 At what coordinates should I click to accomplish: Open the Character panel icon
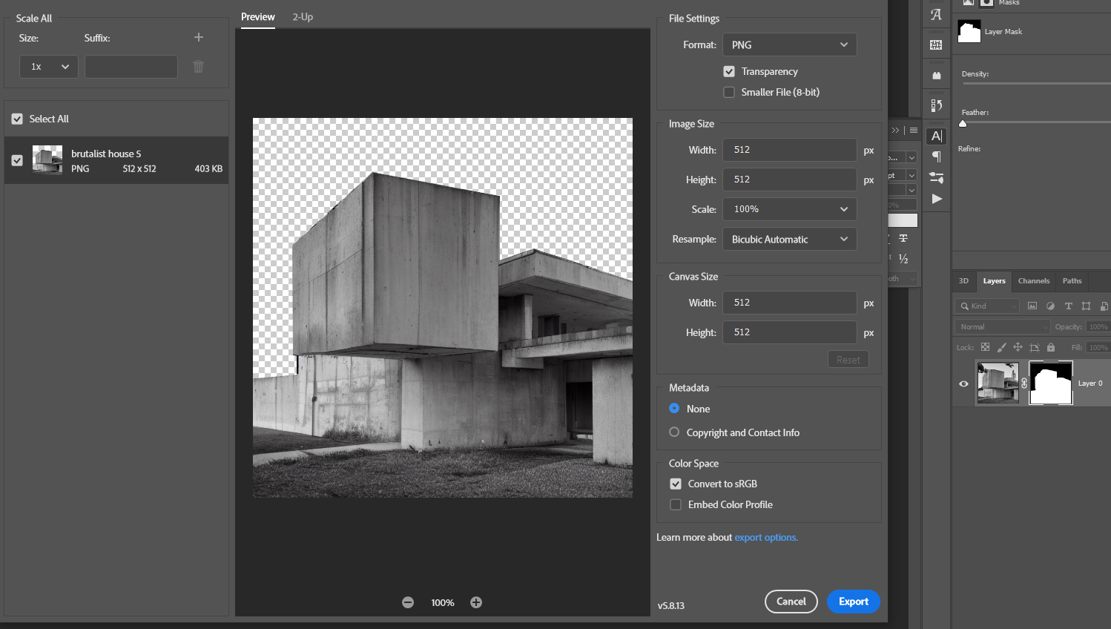pos(937,136)
